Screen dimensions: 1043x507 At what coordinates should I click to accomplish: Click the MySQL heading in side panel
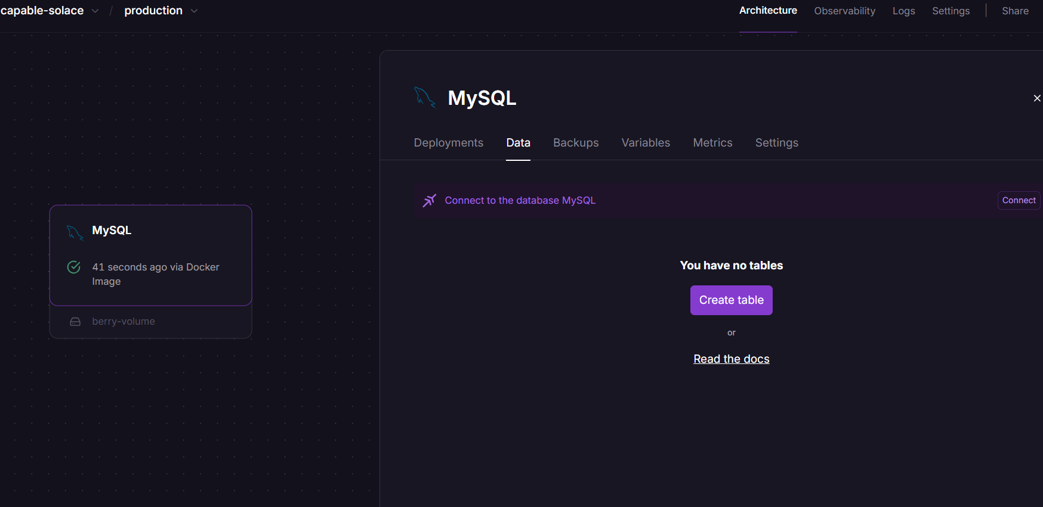482,98
